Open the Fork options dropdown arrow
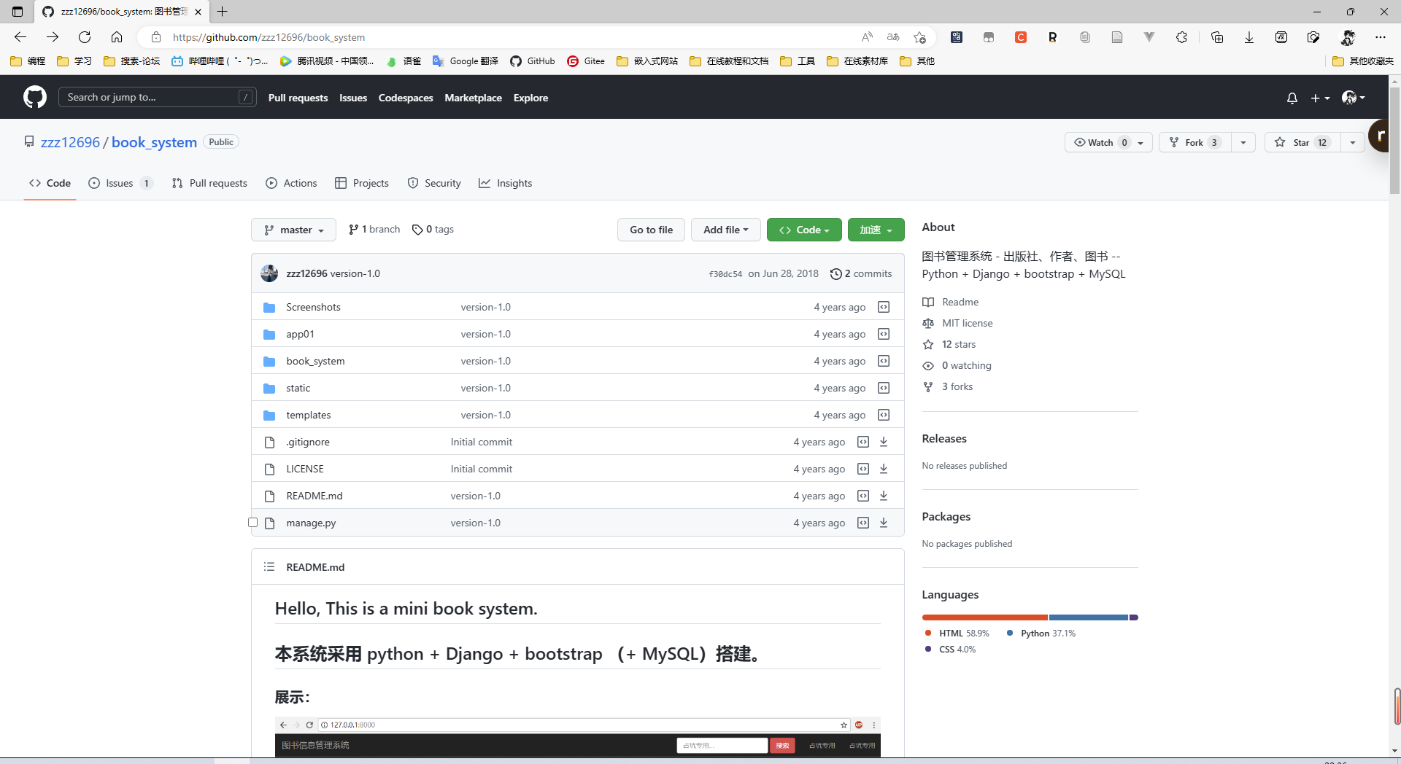 click(1243, 142)
